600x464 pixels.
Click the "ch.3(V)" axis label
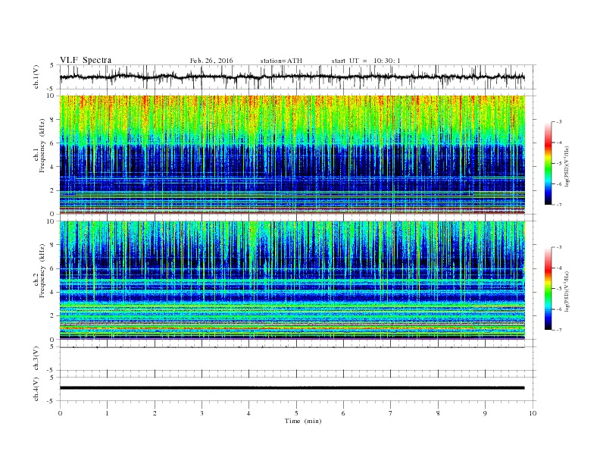(x=36, y=359)
